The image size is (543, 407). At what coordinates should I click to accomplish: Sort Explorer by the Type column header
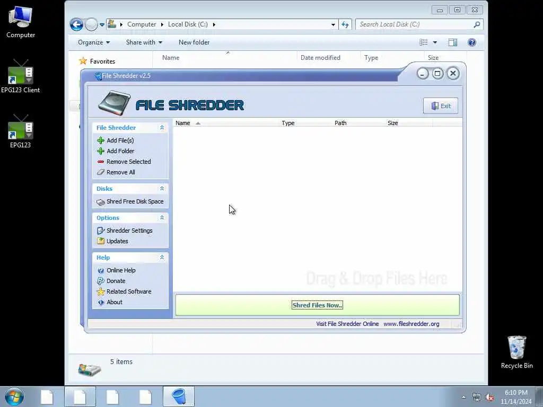pos(392,58)
